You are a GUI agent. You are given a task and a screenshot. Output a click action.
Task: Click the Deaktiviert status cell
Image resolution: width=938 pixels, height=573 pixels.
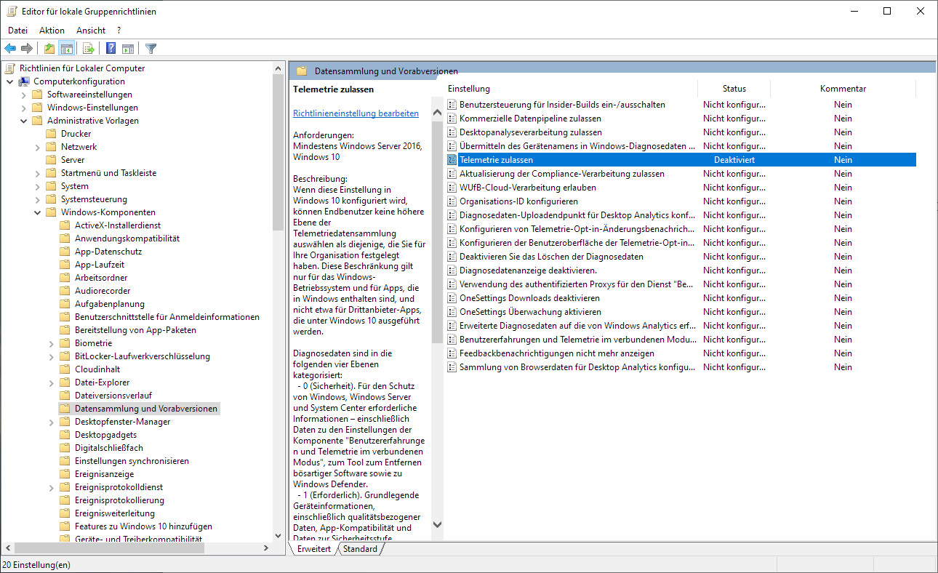tap(734, 160)
